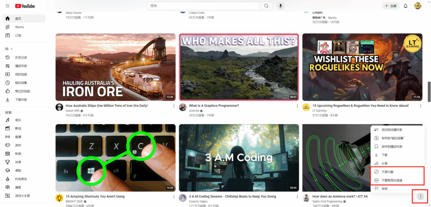Open 播放列表 in the sidebar

click(x=24, y=66)
